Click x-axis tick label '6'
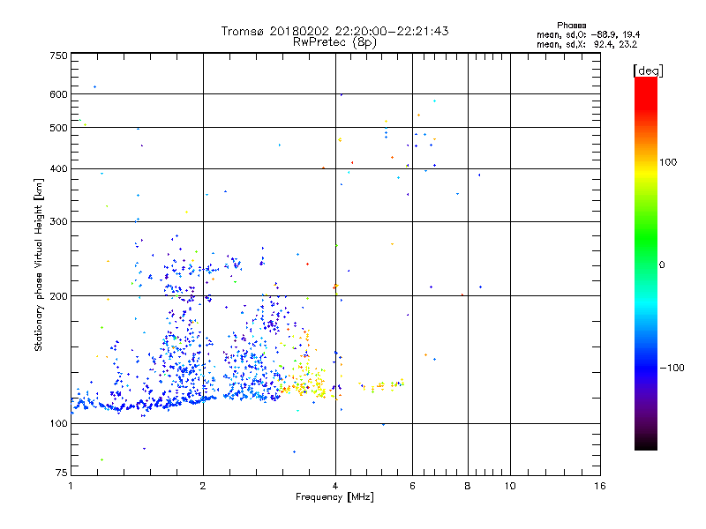 pos(412,486)
